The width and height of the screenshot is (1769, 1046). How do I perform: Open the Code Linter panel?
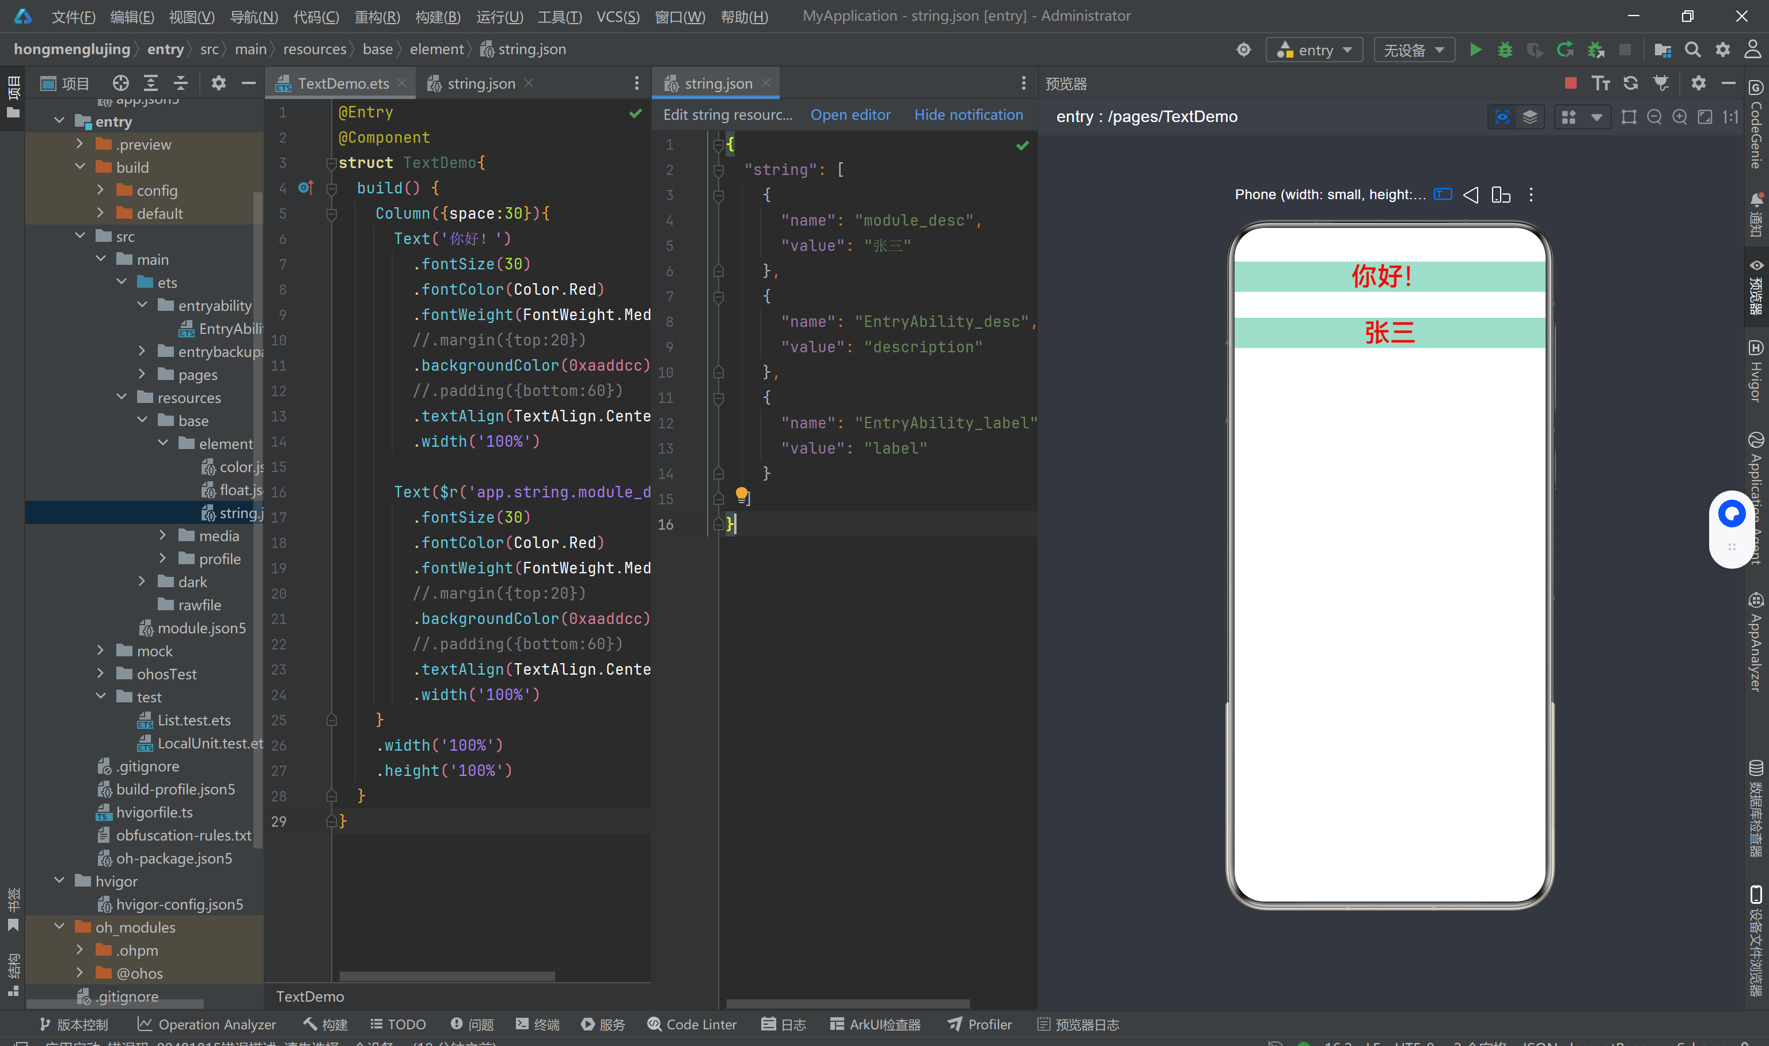(692, 1024)
